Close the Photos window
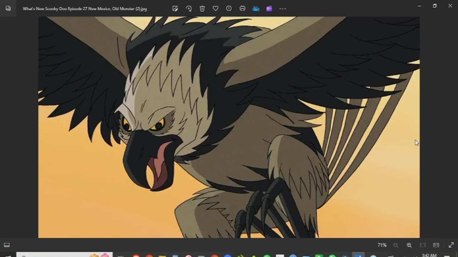 click(x=450, y=6)
